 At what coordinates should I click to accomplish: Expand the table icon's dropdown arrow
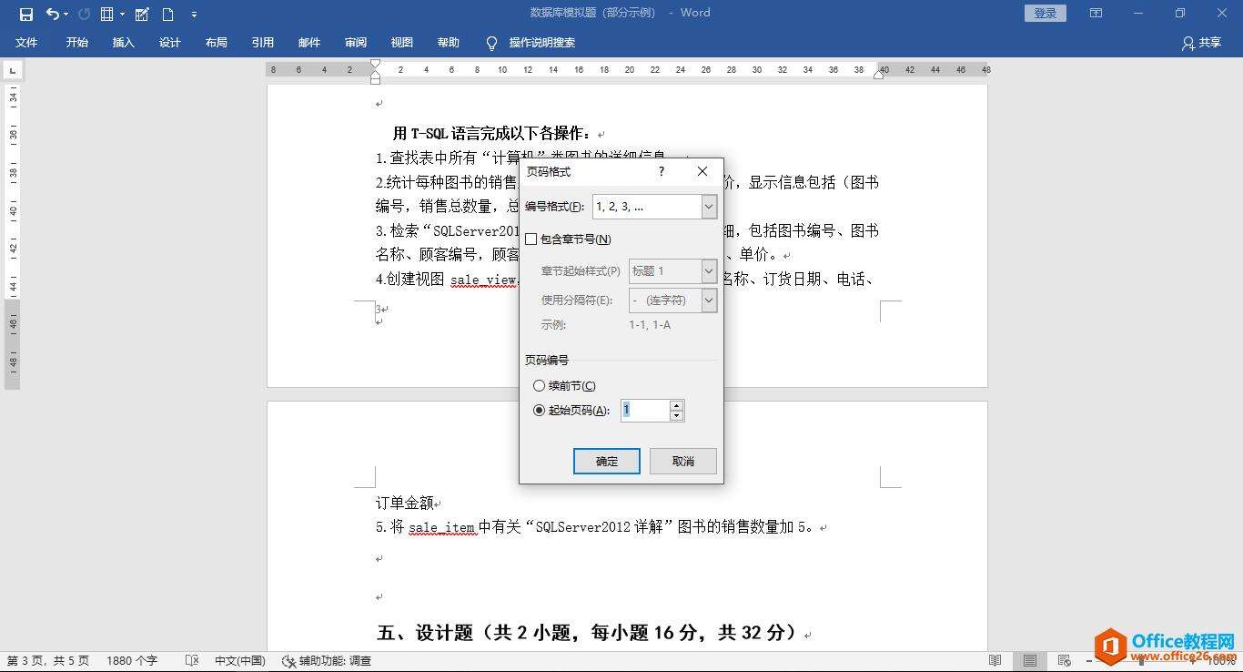coord(122,15)
